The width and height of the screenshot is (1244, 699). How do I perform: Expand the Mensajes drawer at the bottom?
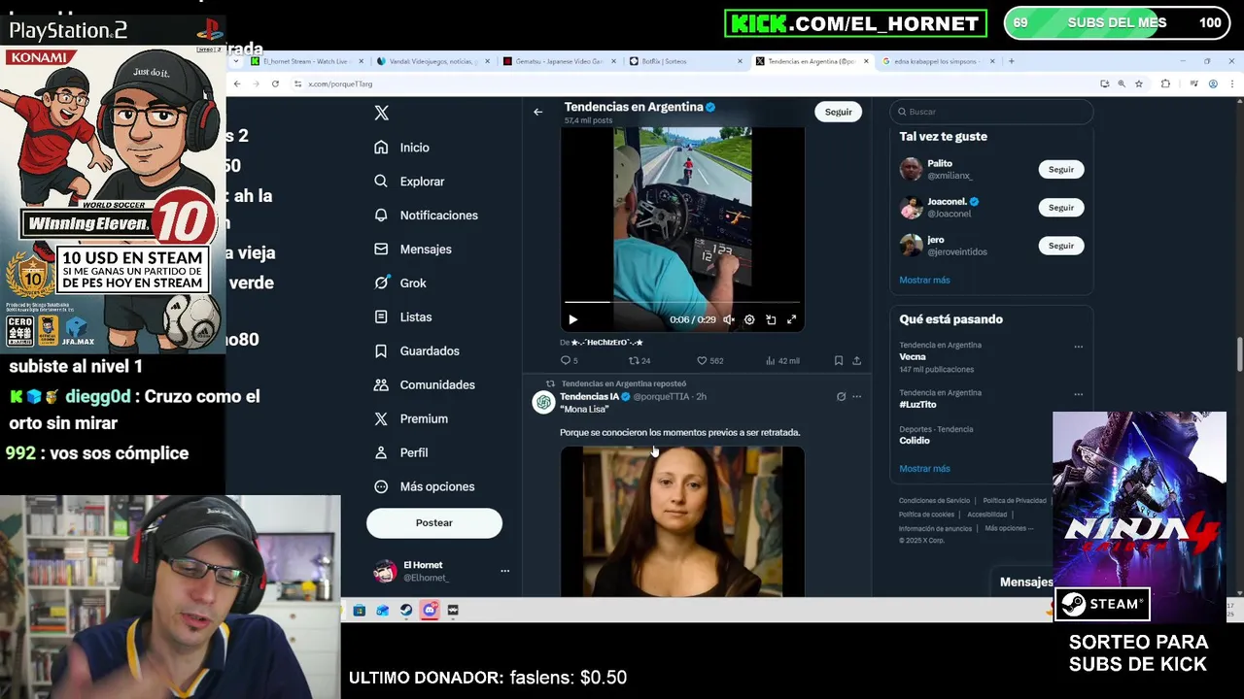click(1026, 582)
